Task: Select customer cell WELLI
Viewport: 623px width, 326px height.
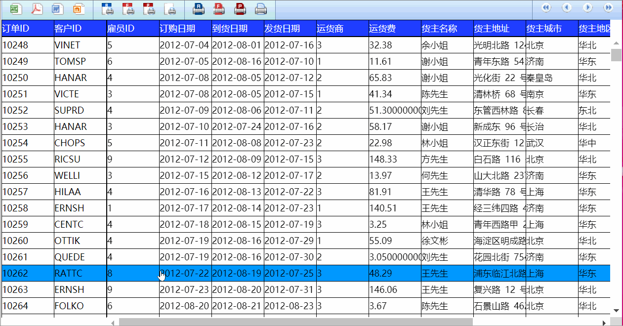Action: [x=80, y=175]
